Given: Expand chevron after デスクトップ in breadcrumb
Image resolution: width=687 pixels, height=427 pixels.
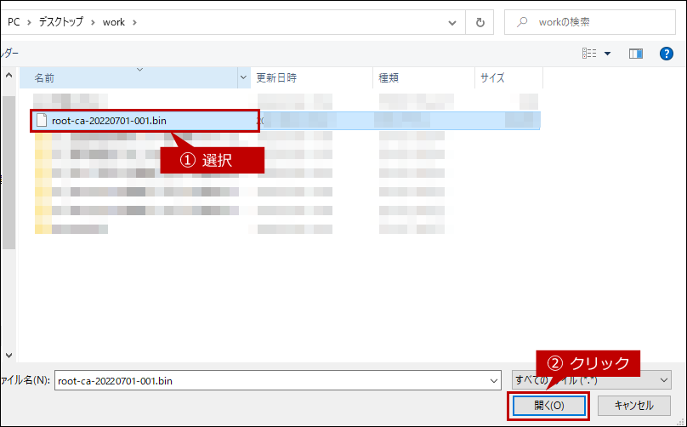Looking at the screenshot, I should tap(93, 22).
